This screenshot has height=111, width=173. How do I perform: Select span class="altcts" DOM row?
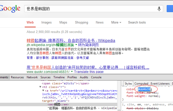pos(65,83)
